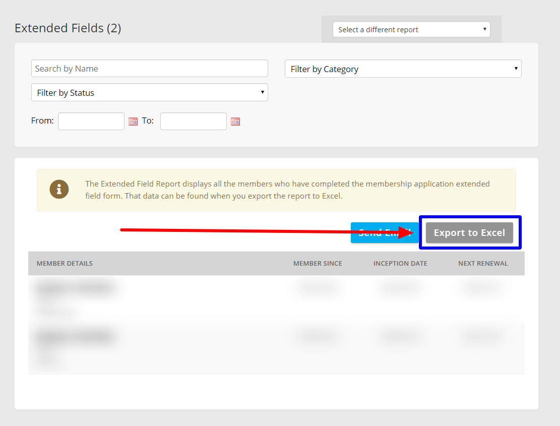Focus the Search by Name field

tap(149, 69)
